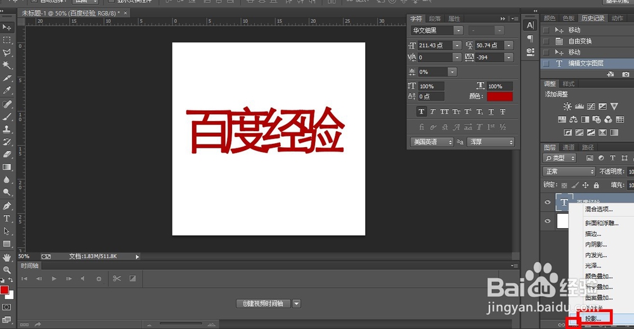Viewport: 634px width, 329px height.
Task: Choose 内阴影... from layer style menu
Action: click(596, 245)
